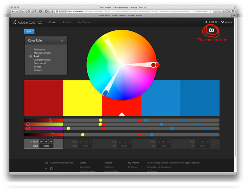
Task: Open the All Themes footer link
Action: (x=109, y=167)
